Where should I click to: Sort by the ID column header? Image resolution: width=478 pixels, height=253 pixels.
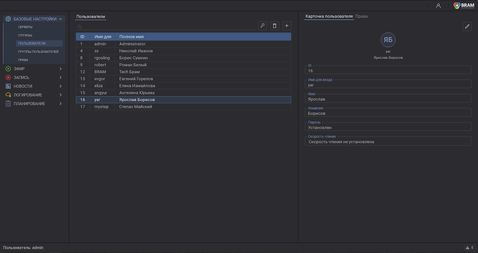pyautogui.click(x=82, y=37)
